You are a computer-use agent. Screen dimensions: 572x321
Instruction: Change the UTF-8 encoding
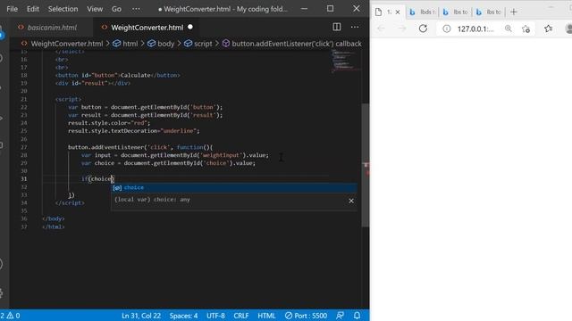tap(215, 316)
